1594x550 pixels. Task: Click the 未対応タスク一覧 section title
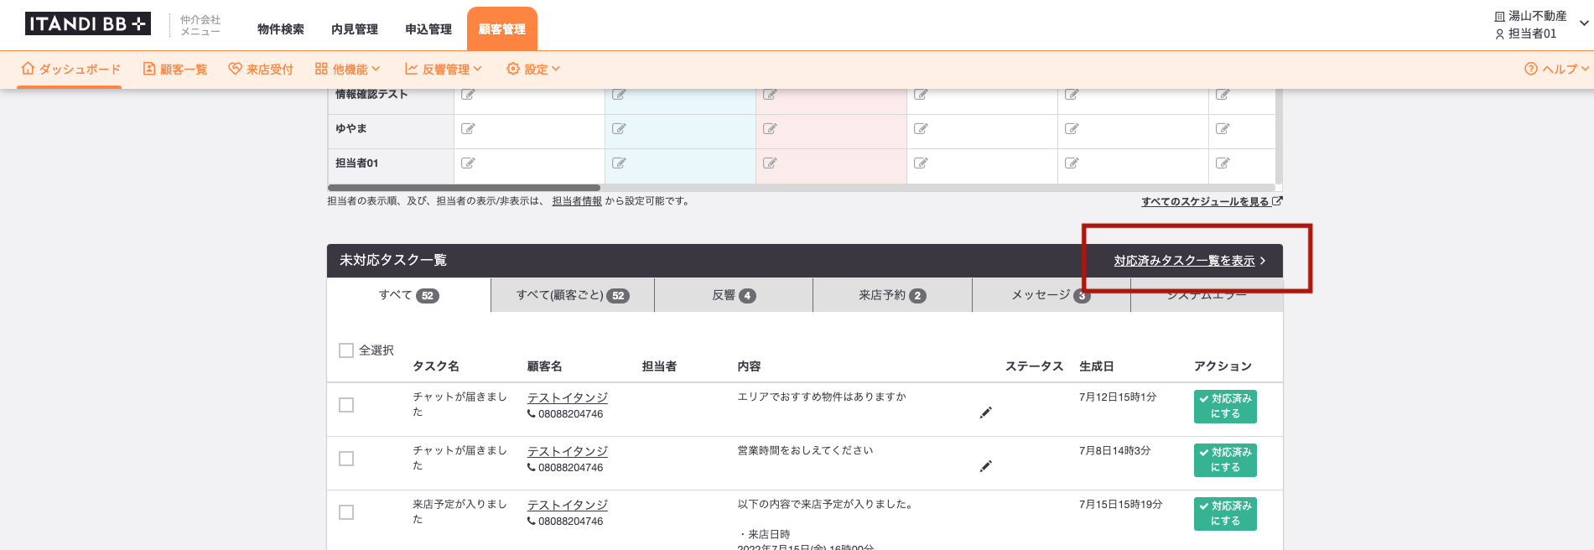pos(393,261)
